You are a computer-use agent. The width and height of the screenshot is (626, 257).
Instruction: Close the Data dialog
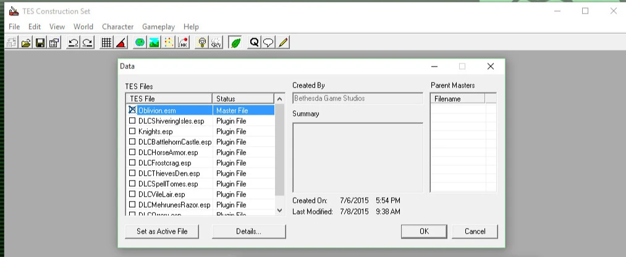point(490,67)
